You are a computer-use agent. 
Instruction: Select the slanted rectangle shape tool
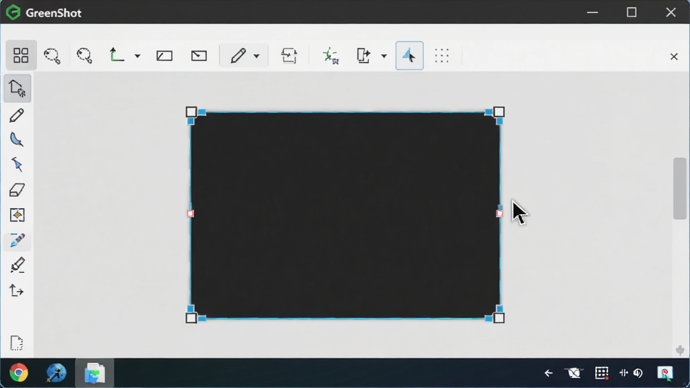pos(164,56)
